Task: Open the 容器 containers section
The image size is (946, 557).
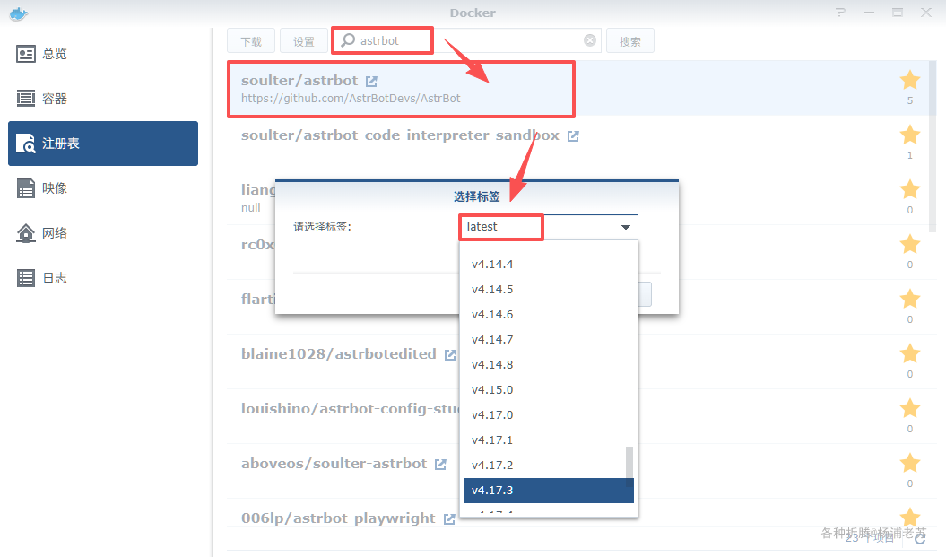Action: coord(102,99)
